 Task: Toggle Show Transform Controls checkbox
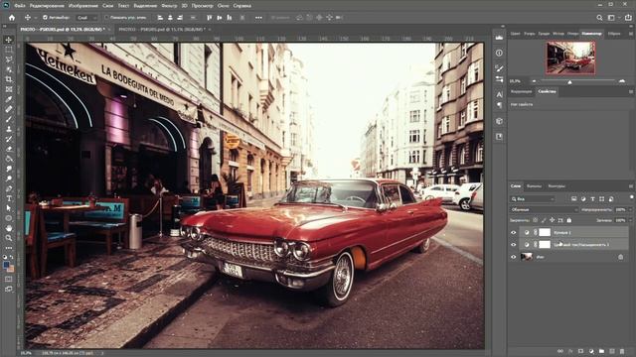(106, 18)
